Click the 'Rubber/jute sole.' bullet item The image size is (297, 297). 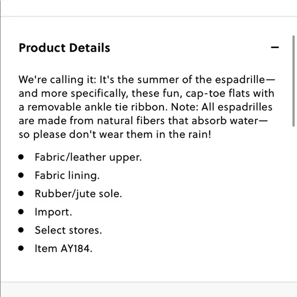point(78,194)
